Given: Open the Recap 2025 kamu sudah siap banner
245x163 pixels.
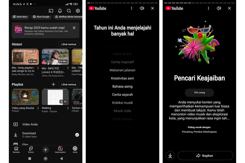Looking at the screenshot, I should (45, 30).
